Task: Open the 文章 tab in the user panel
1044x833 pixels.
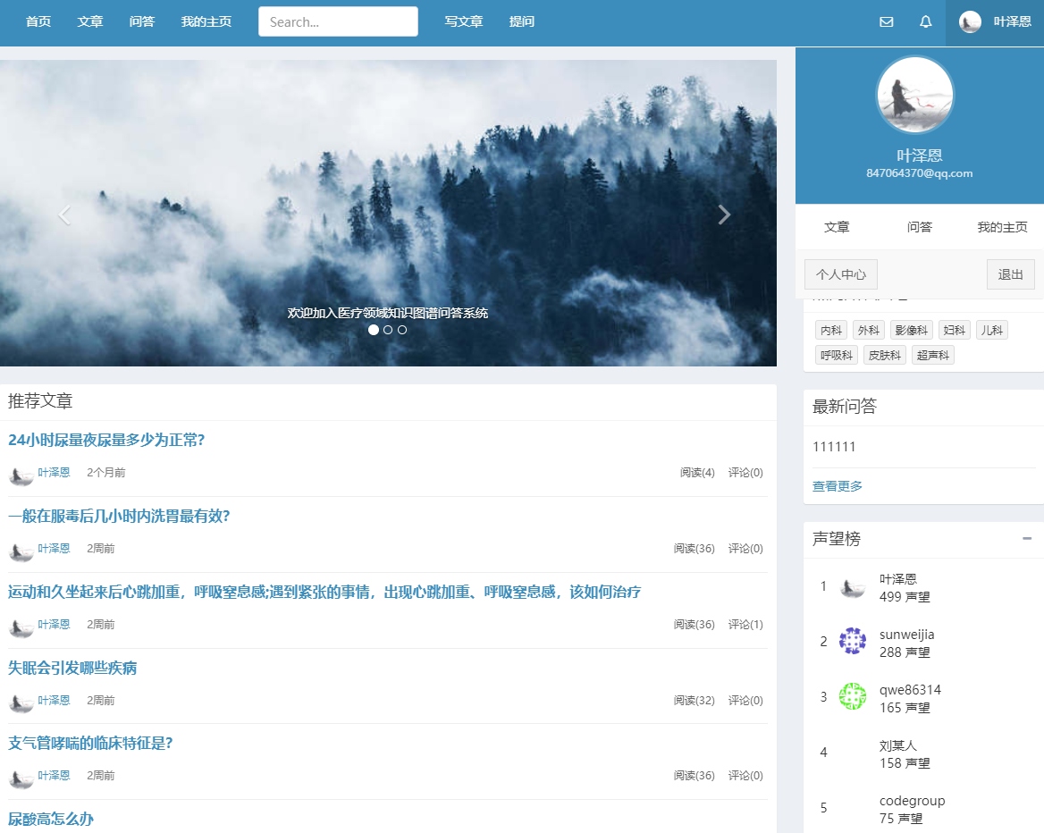Action: (x=837, y=227)
